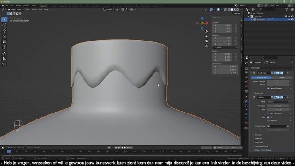
Task: Select the Rotate tool
Action: click(x=4, y=36)
